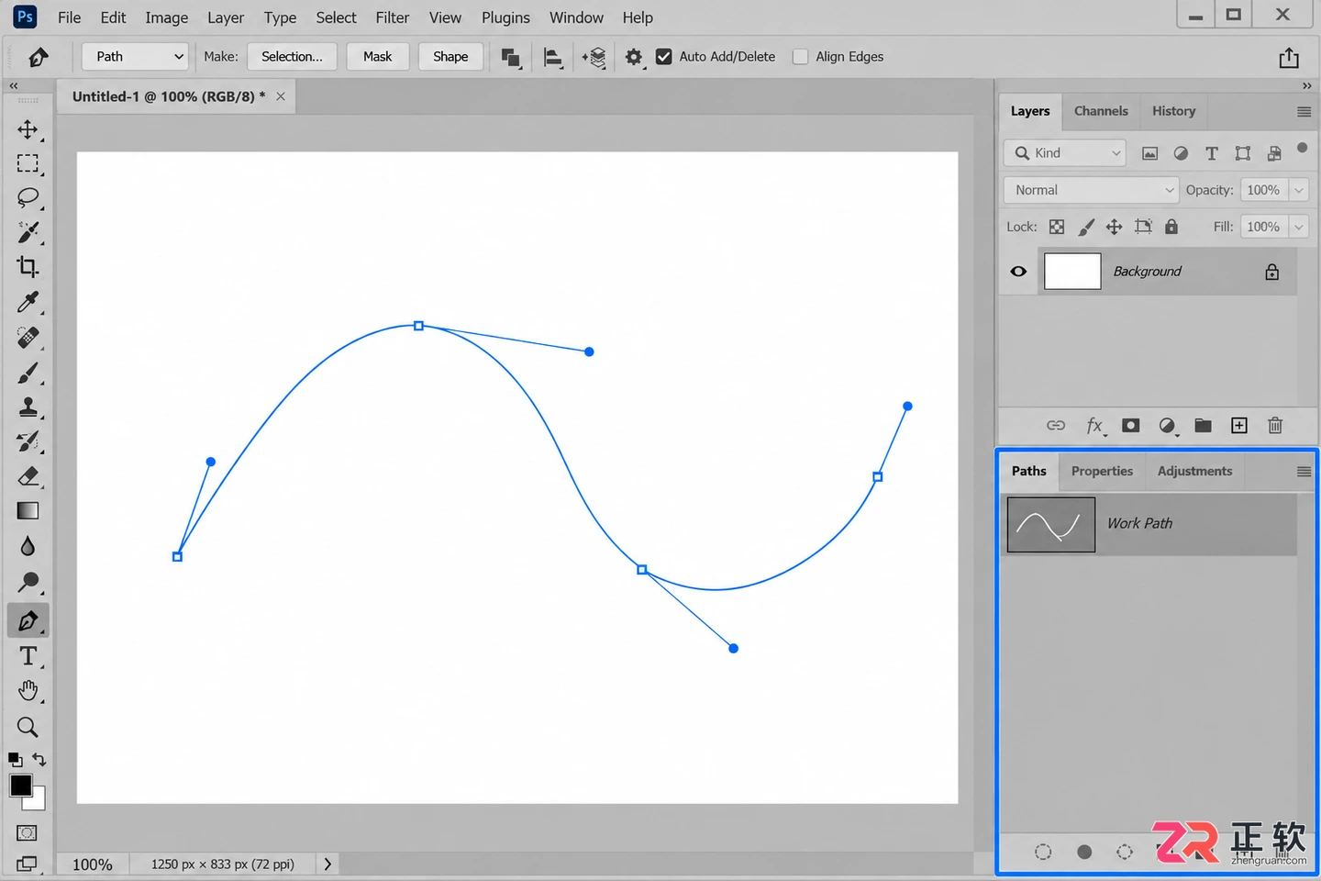The width and height of the screenshot is (1321, 881).
Task: Switch to the Properties tab
Action: [1102, 471]
